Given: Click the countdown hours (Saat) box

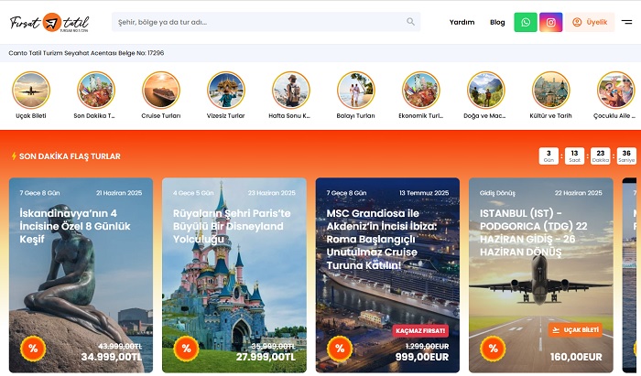Looking at the screenshot, I should (574, 156).
